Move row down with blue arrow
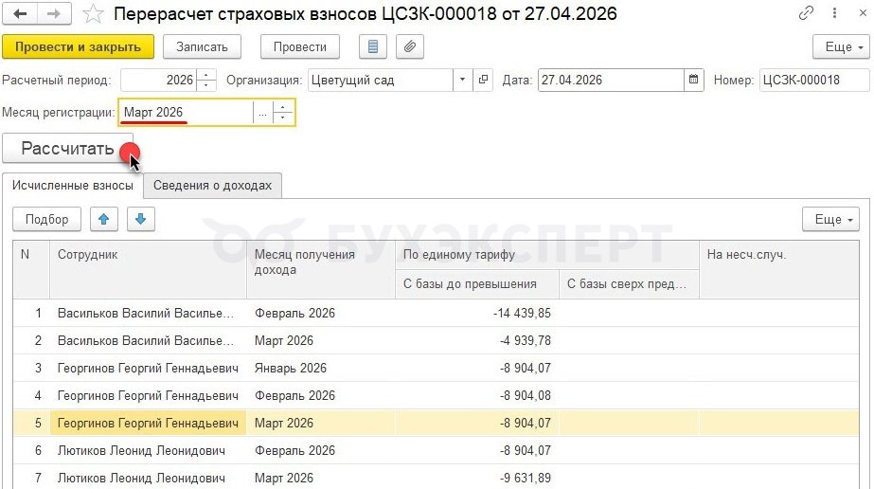This screenshot has height=489, width=874. tap(141, 219)
